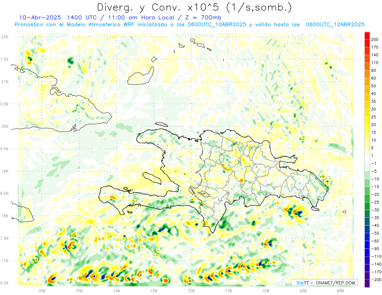Click the '69W' longitude label
Viewport: 382px width, 295px height.
click(x=303, y=291)
